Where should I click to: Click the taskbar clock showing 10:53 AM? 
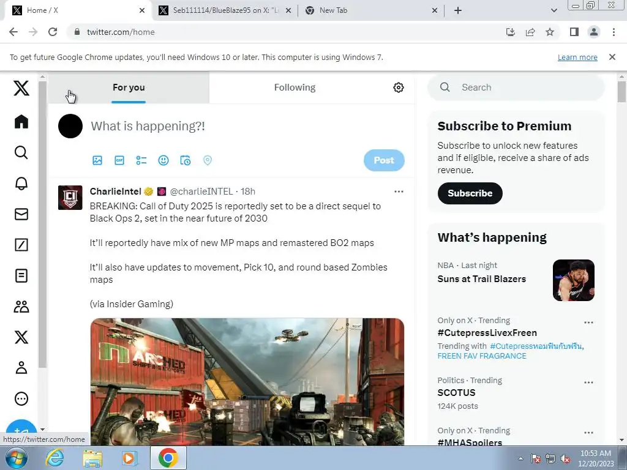pos(596,458)
